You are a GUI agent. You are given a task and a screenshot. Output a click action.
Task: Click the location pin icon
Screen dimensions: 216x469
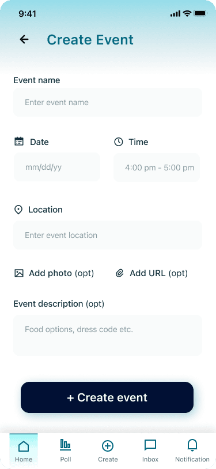(x=18, y=210)
